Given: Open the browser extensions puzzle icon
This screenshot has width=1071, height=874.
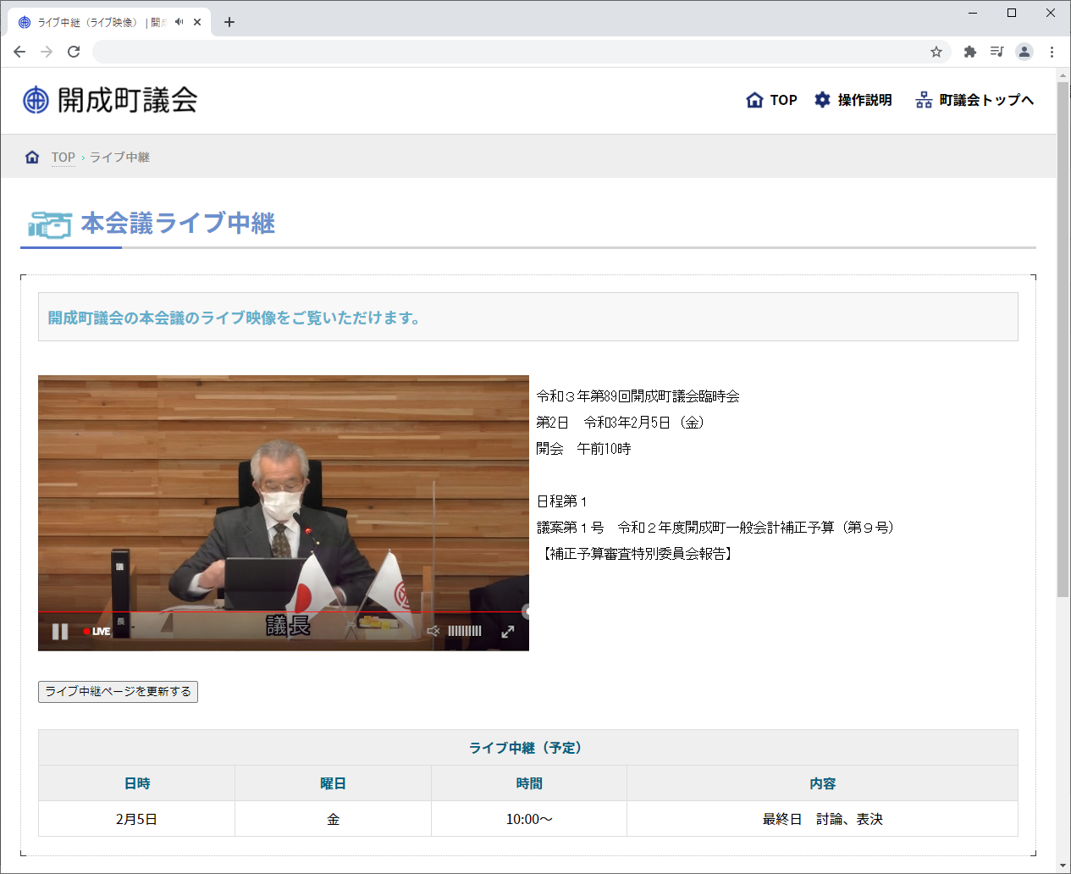Looking at the screenshot, I should (970, 52).
